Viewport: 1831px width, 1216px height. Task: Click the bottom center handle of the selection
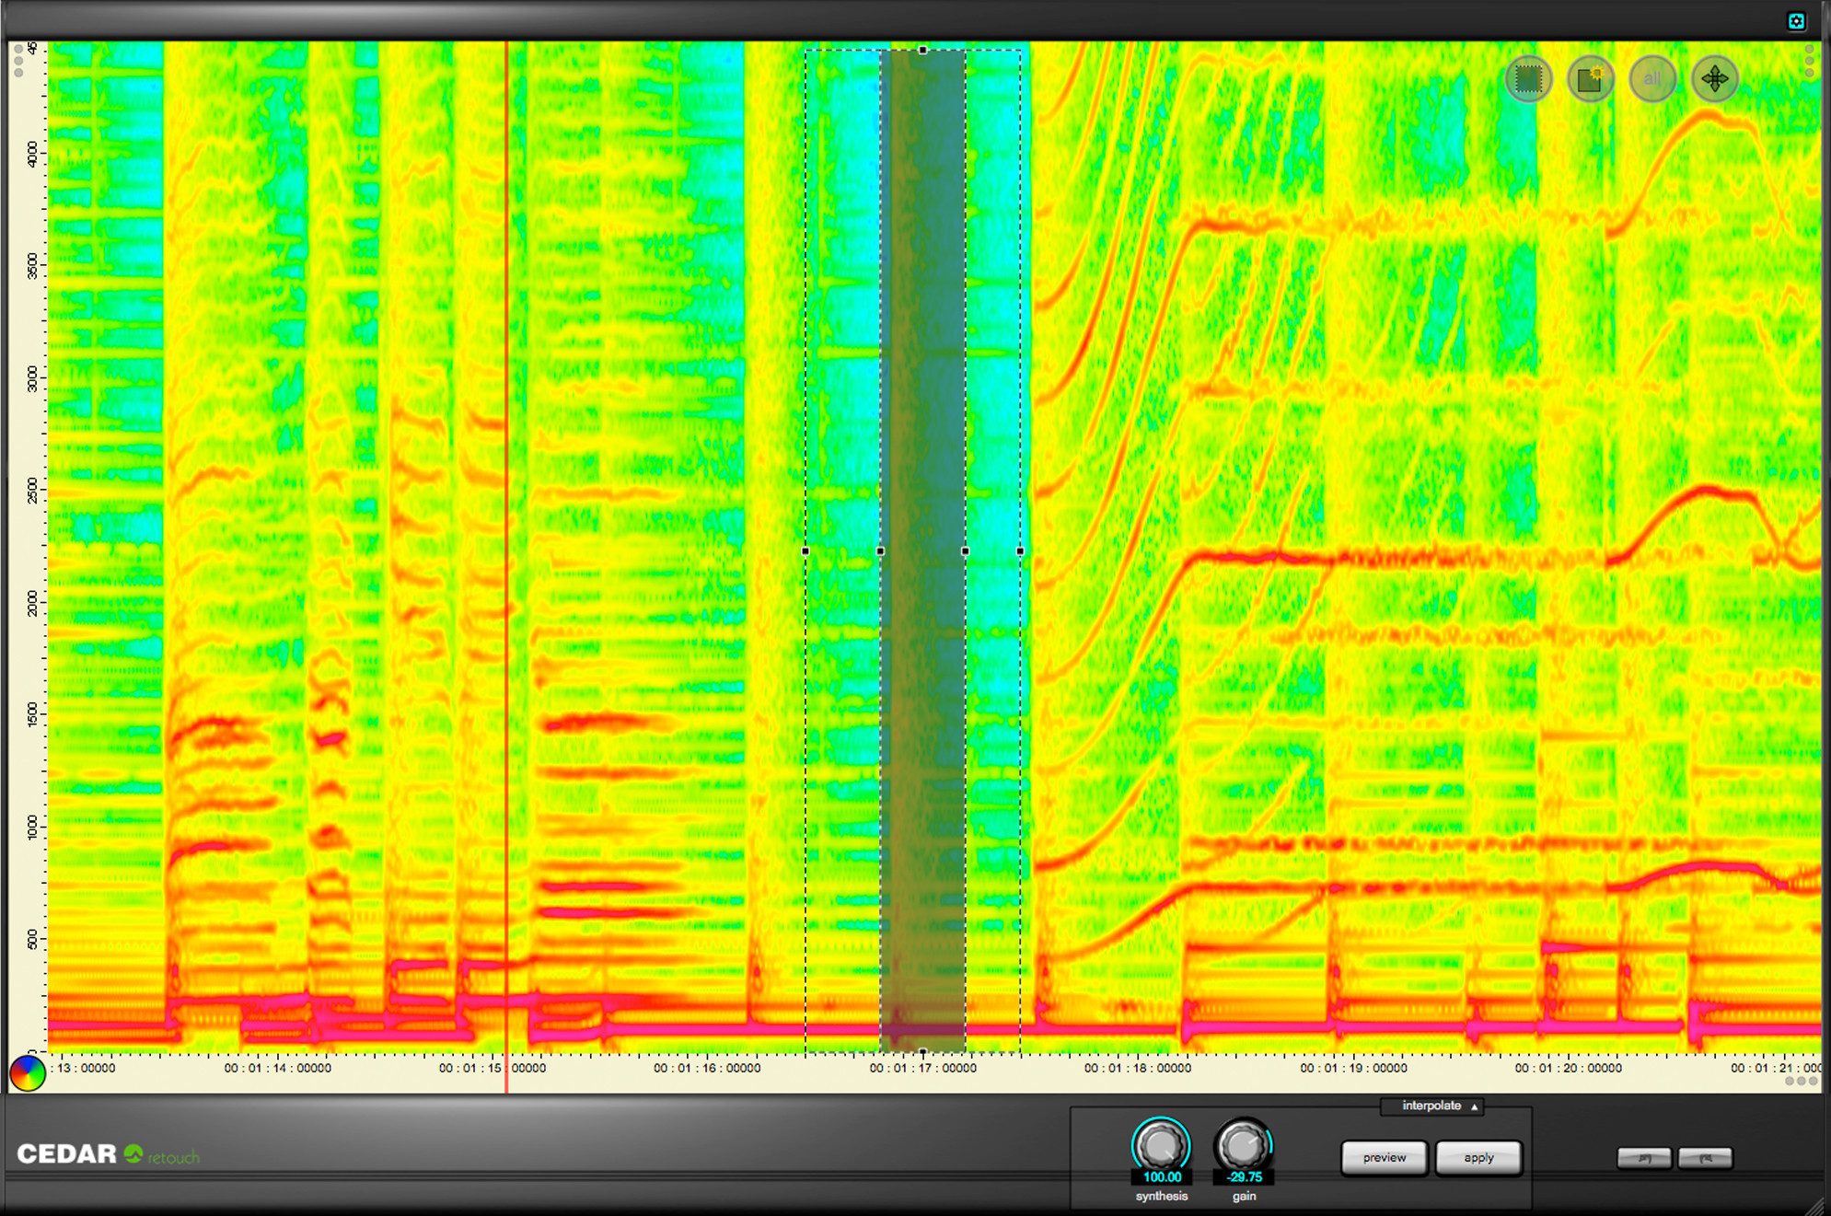[x=922, y=1051]
